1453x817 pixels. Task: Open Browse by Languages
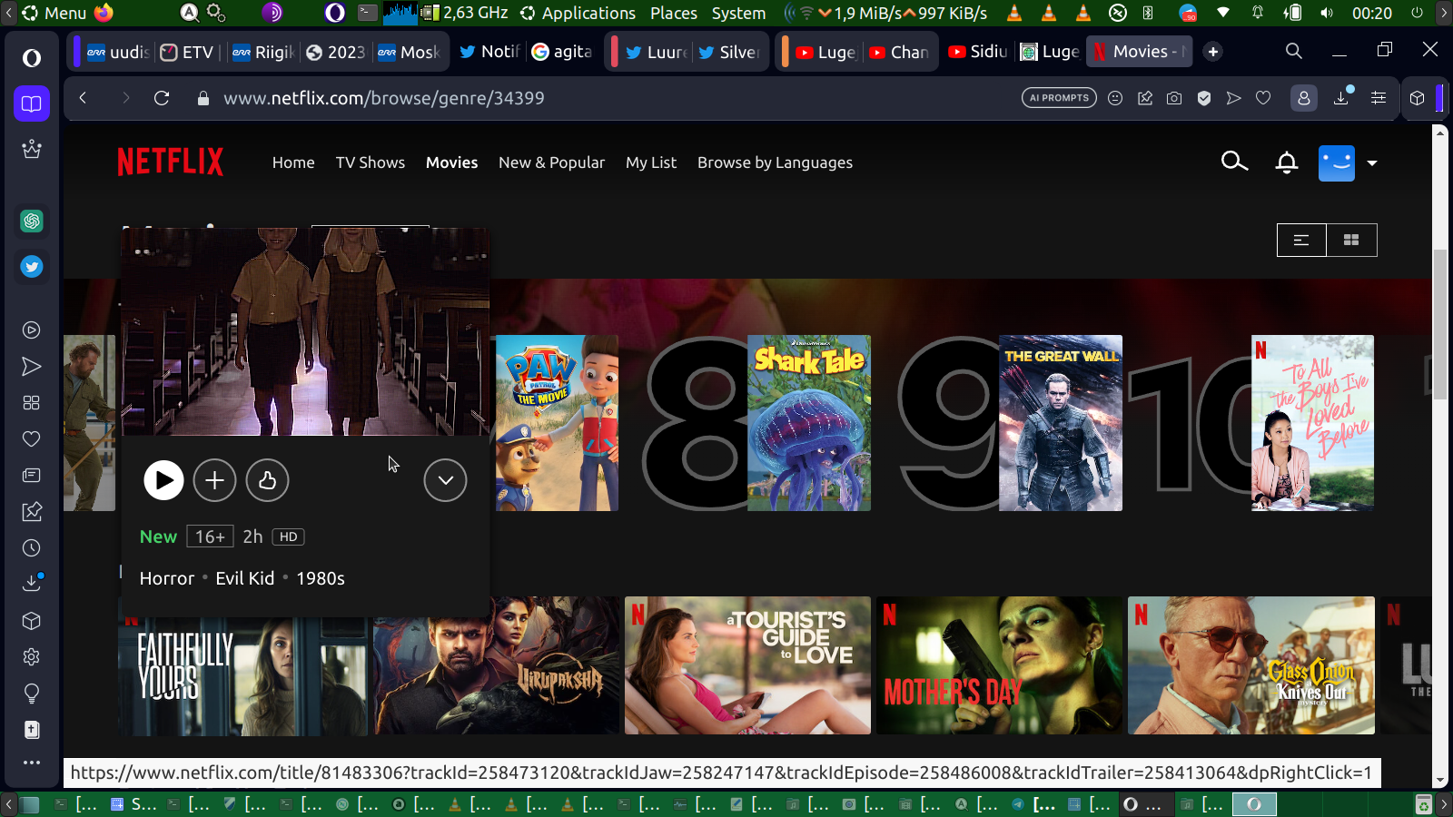point(775,162)
